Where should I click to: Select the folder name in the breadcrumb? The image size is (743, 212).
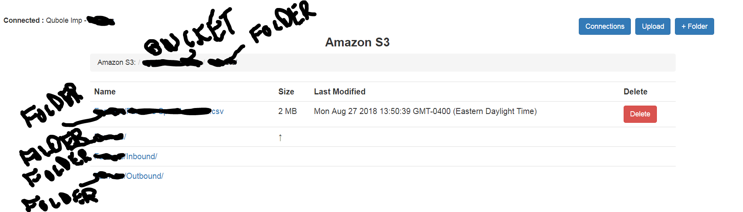pos(221,62)
